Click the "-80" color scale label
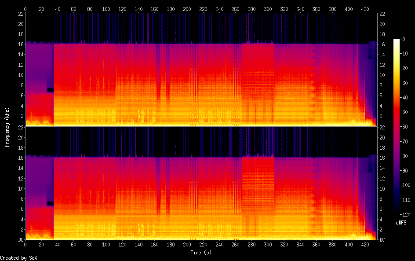 pos(404,156)
